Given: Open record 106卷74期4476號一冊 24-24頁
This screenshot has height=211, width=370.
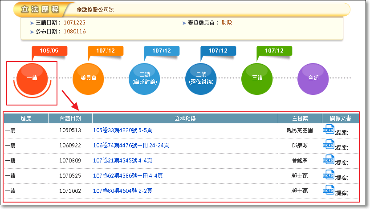Looking at the screenshot, I should 130,146.
